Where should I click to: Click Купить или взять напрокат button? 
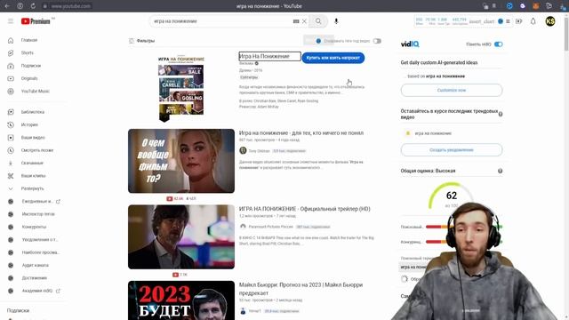[x=333, y=58]
